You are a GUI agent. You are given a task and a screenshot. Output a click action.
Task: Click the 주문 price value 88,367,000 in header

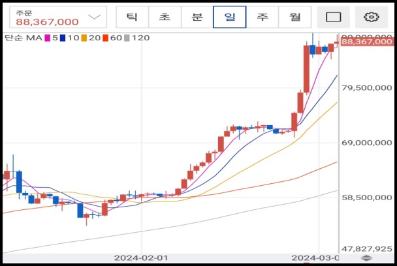(47, 22)
